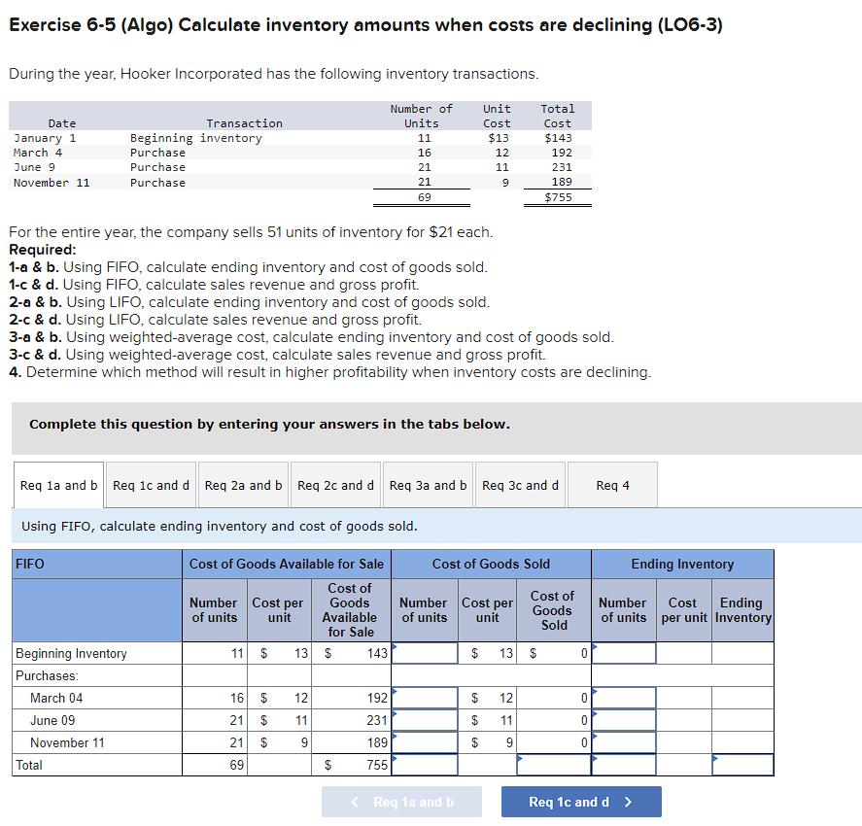The image size is (862, 826).
Task: Click Ending Inventory units cell for Beginning Inventory
Action: (x=623, y=653)
